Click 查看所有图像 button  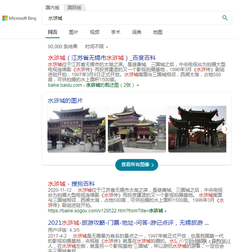pos(137,165)
